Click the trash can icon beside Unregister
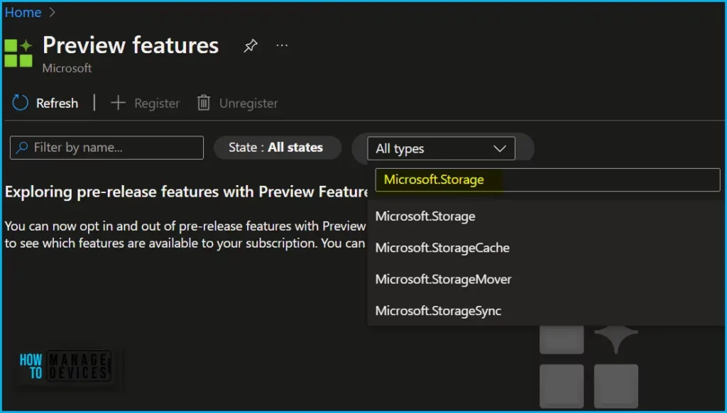Viewport: 727px width, 413px height. point(204,103)
